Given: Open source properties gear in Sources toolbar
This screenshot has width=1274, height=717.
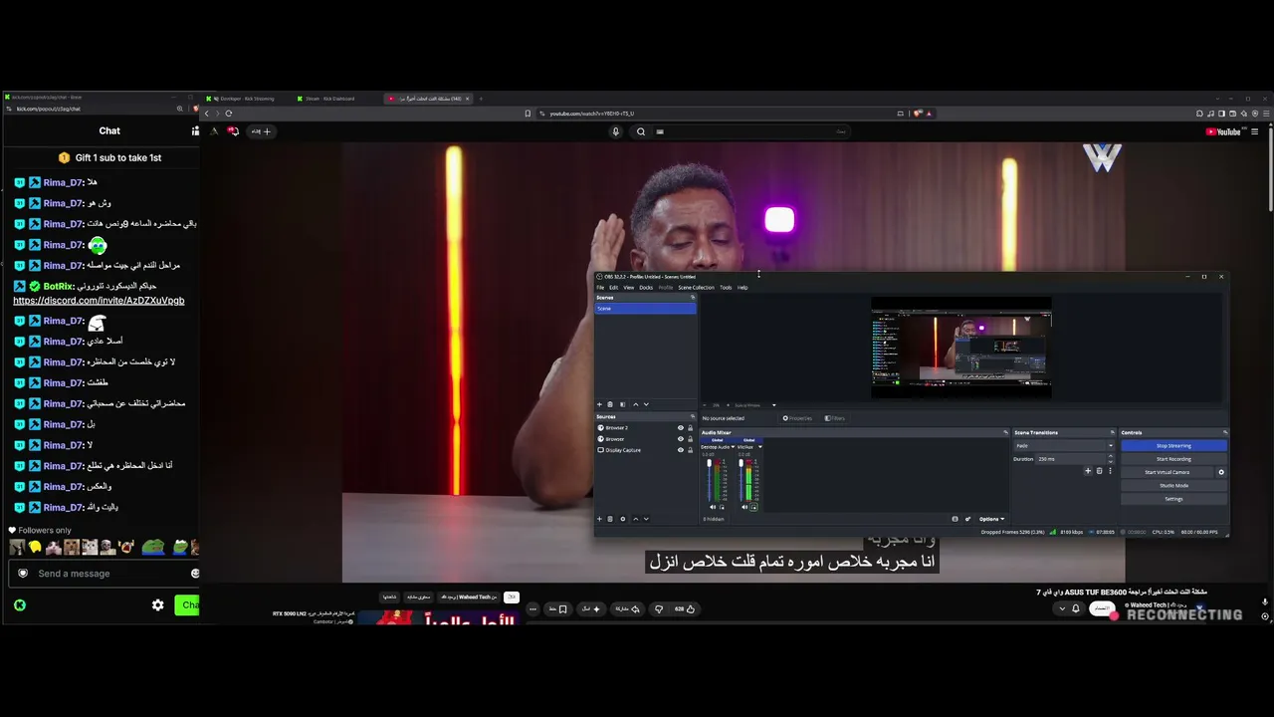Looking at the screenshot, I should 623,519.
